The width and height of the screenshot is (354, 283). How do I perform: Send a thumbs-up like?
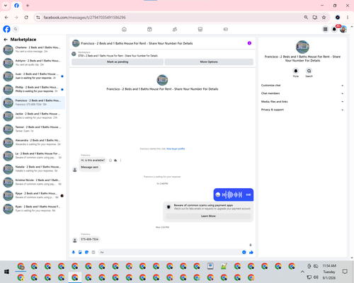251,253
